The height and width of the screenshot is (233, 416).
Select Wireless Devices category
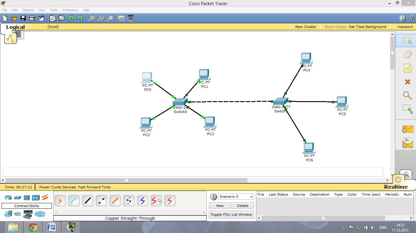(36, 198)
